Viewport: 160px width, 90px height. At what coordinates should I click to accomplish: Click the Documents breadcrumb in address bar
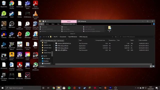63,37
